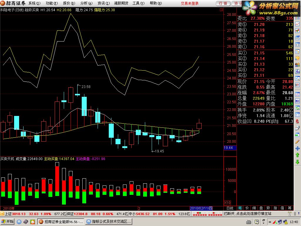Viewport: 301px width, 226px height.
Task: Click the green import arrow icon in sidebar
Action: pos(297,135)
